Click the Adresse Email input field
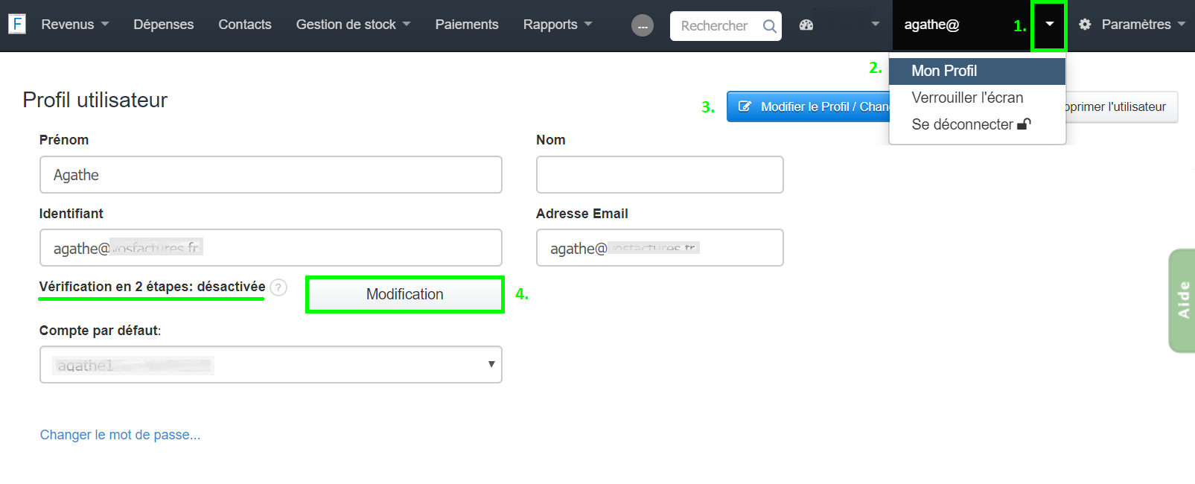 click(660, 247)
